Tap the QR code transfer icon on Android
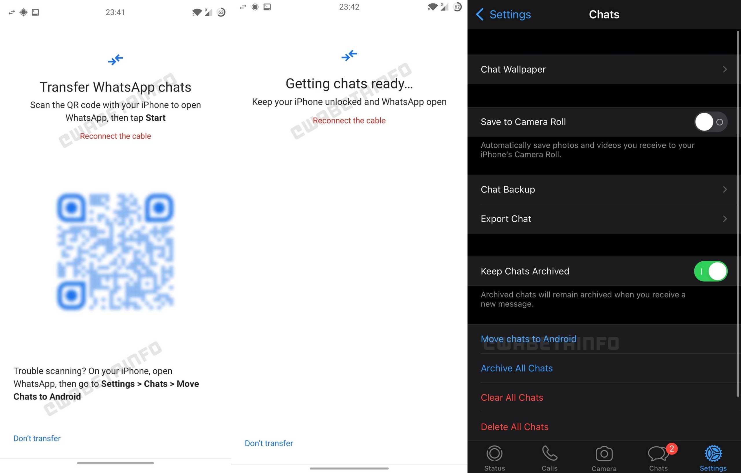The image size is (741, 473). click(x=115, y=59)
